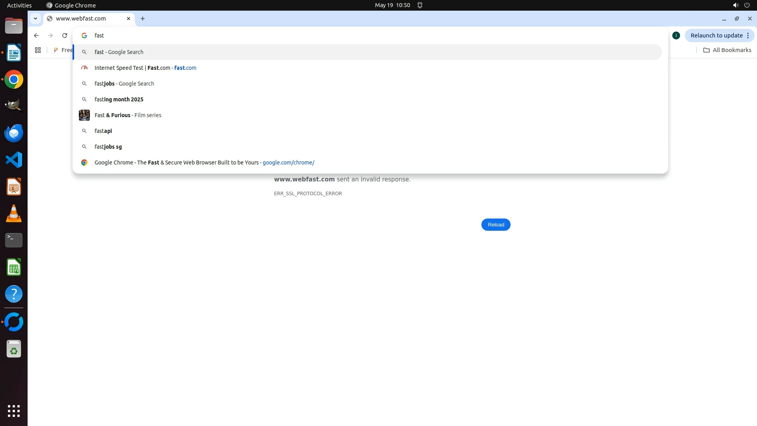Open the All Bookmarks folder
Viewport: 757px width, 426px height.
click(x=727, y=50)
